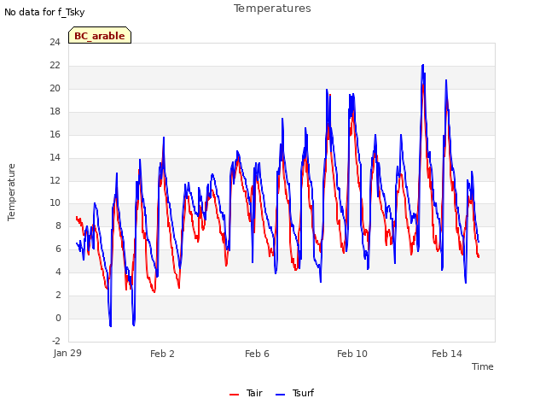
Task: Click the highest blue Tsurf peak near 22
Action: [423, 65]
